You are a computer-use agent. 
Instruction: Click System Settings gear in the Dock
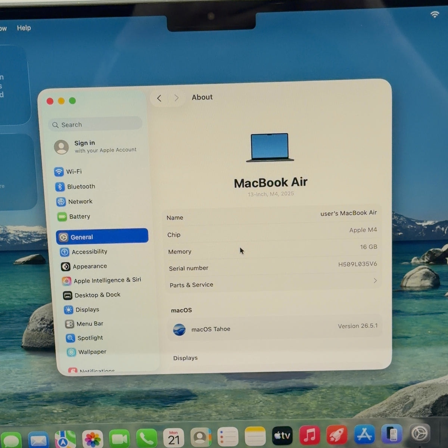click(x=420, y=433)
